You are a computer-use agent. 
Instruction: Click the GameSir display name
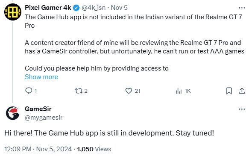click(38, 109)
